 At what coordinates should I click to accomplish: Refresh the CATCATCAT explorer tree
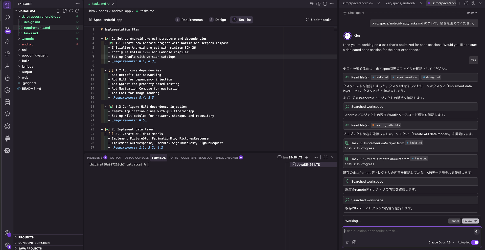71,11
